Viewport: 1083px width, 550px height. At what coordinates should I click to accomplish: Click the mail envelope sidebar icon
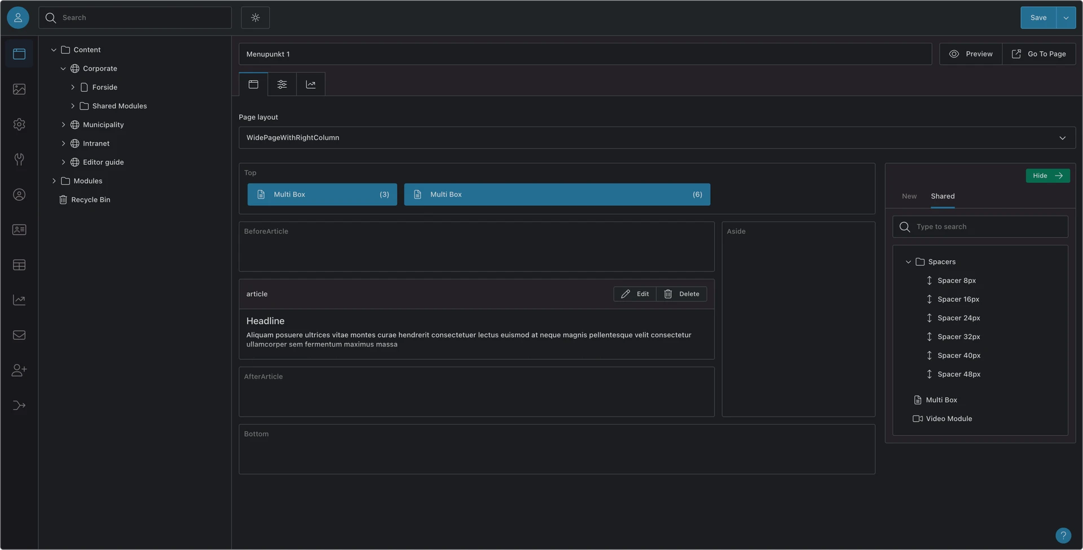tap(19, 335)
